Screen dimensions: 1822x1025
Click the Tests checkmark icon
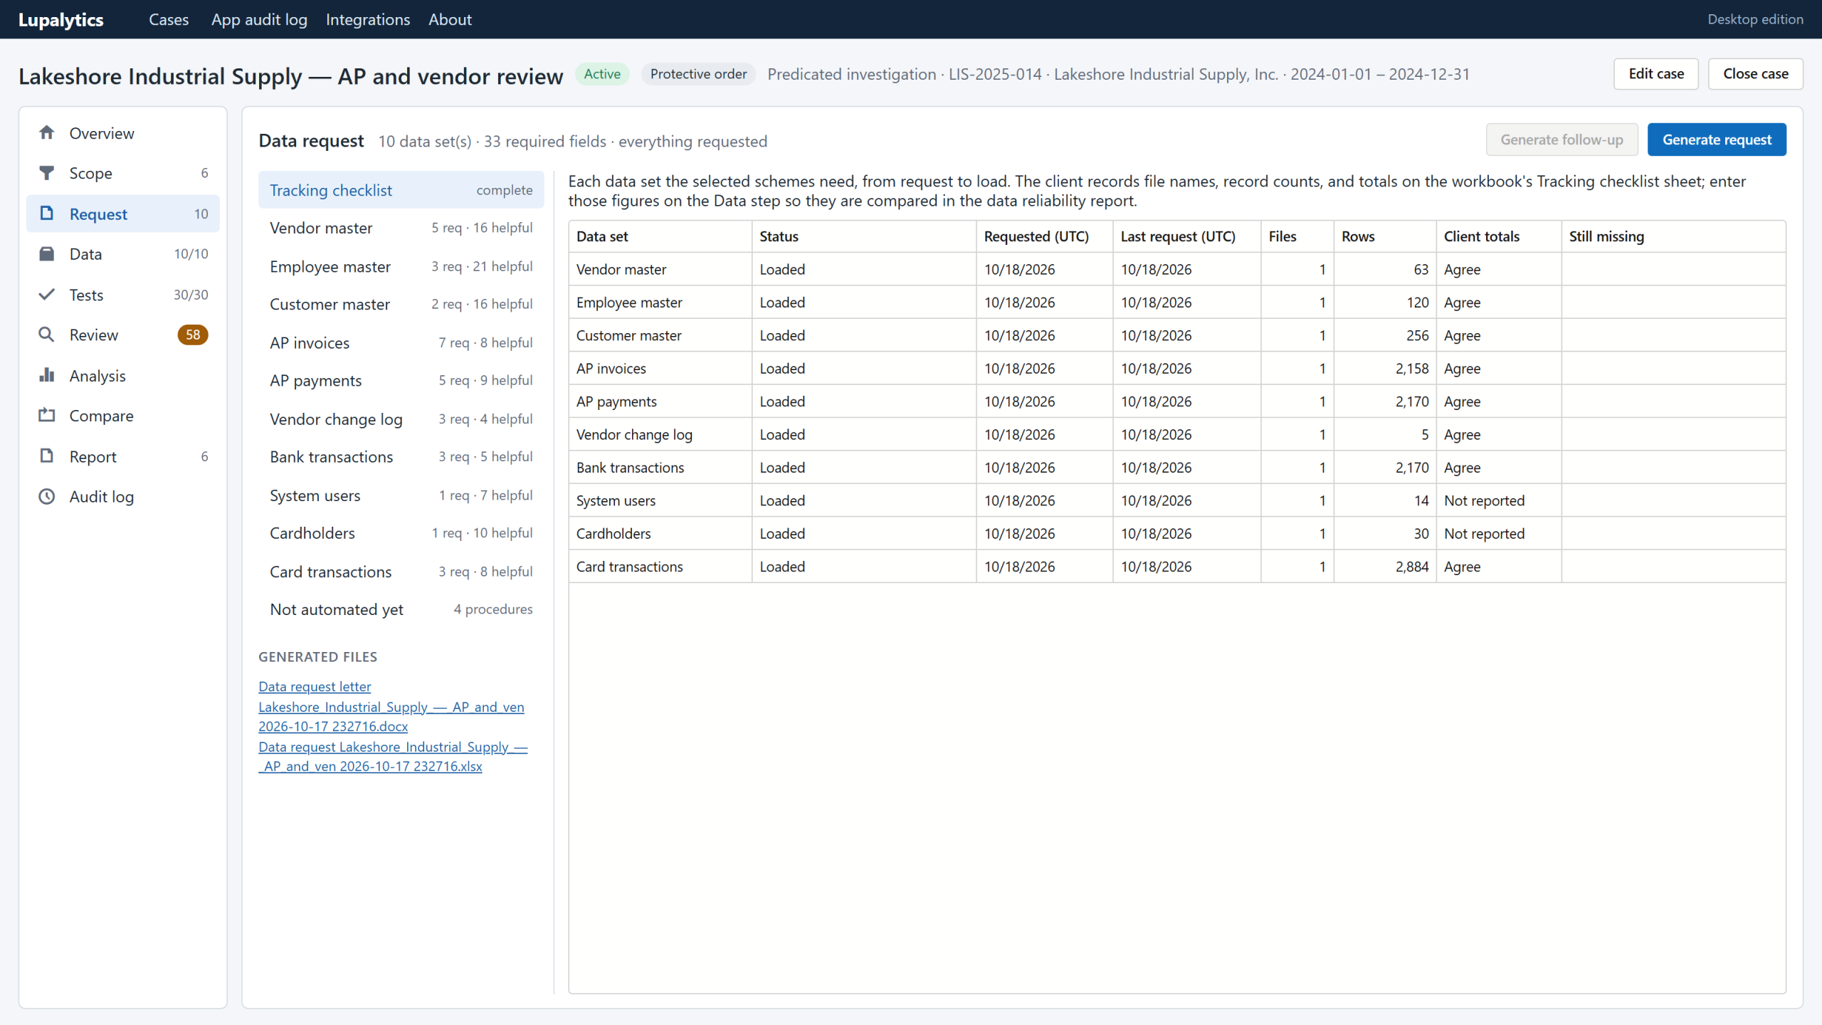pos(47,295)
